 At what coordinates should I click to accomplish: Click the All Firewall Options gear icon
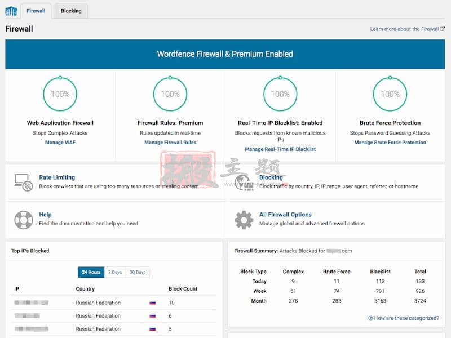244,220
